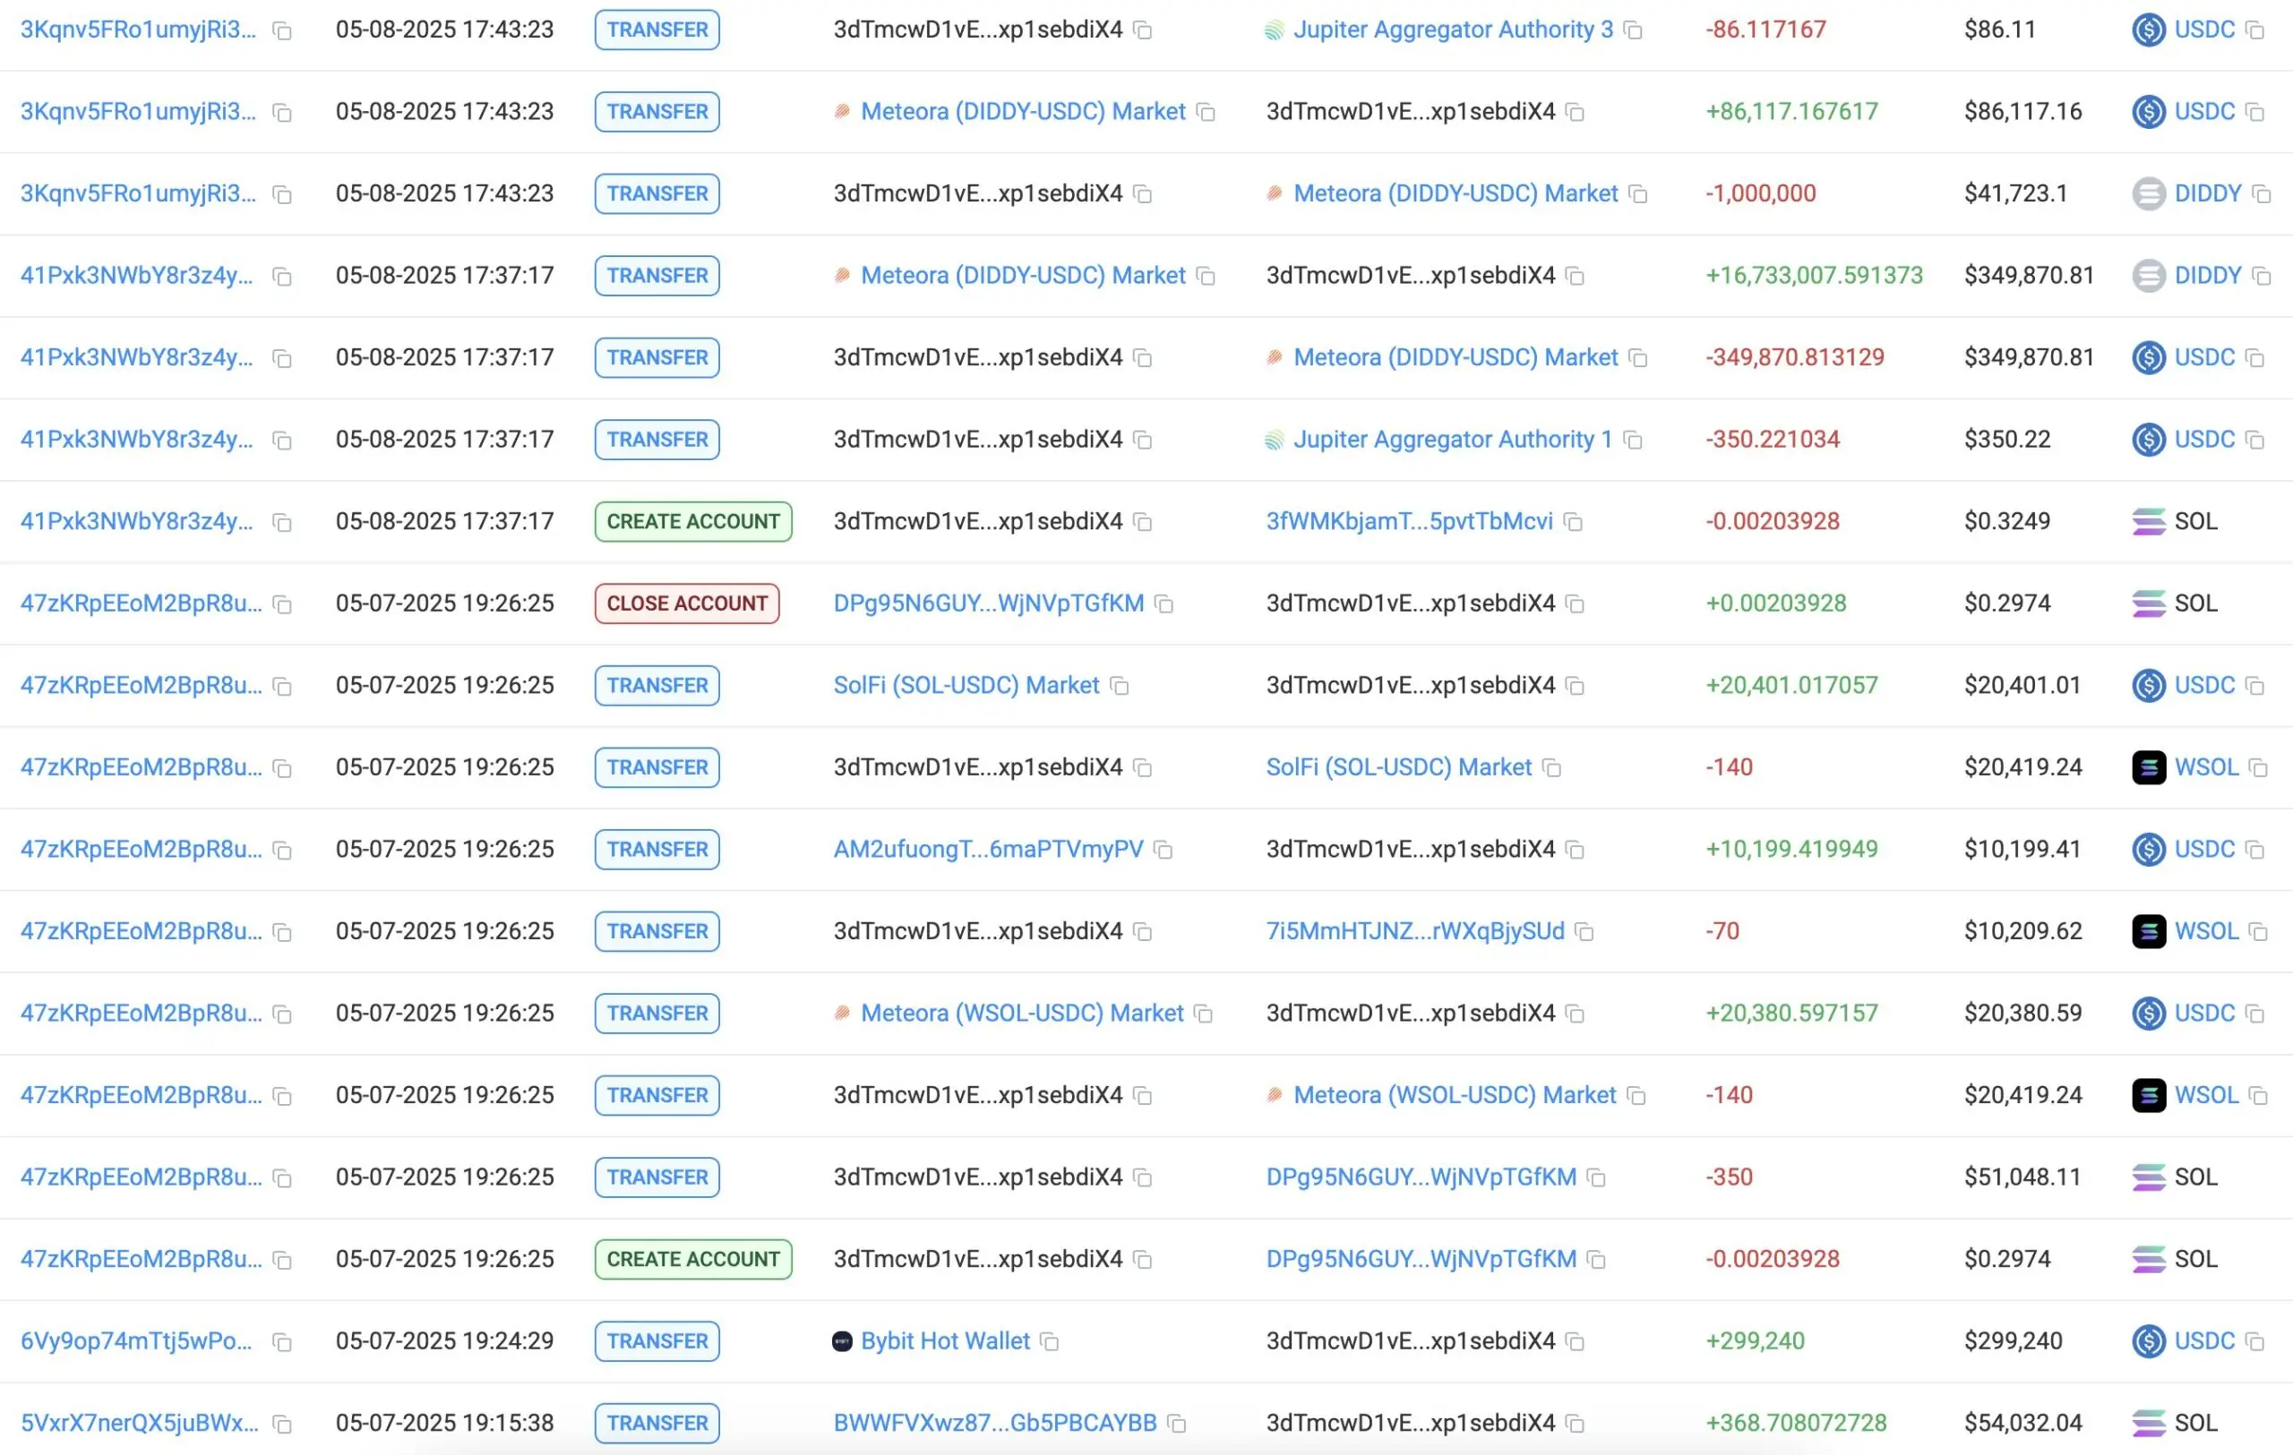Copy Meteora (WSOL-USDC) Market address in +20,380.597157 row
This screenshot has width=2293, height=1455.
point(1204,1014)
